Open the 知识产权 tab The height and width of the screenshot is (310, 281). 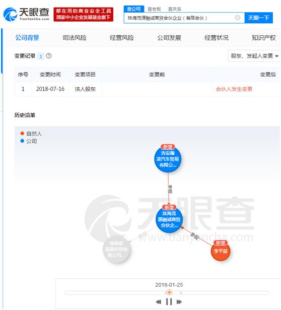pos(264,38)
